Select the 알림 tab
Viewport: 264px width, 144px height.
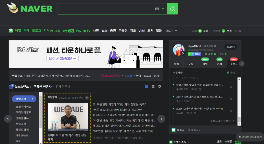tap(176, 64)
